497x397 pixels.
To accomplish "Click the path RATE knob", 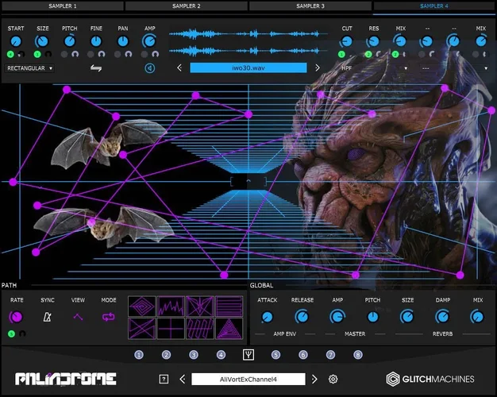I will click(16, 317).
